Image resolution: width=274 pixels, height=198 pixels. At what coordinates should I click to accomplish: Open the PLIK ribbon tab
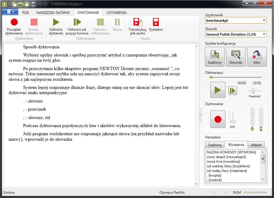point(25,13)
